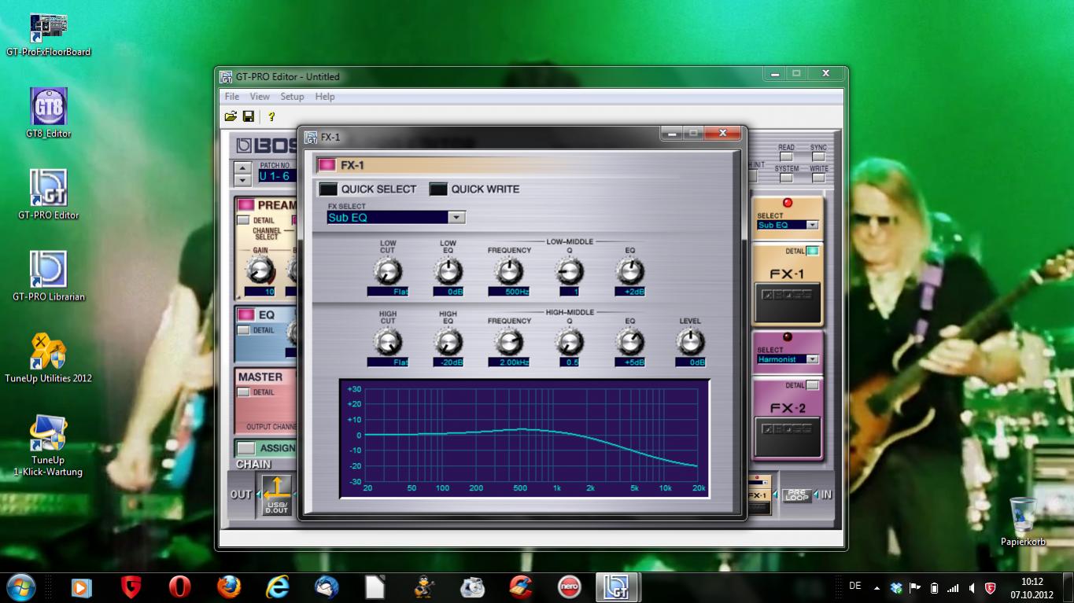Click the USB/D.OUT chain block
The width and height of the screenshot is (1074, 603).
pyautogui.click(x=277, y=495)
